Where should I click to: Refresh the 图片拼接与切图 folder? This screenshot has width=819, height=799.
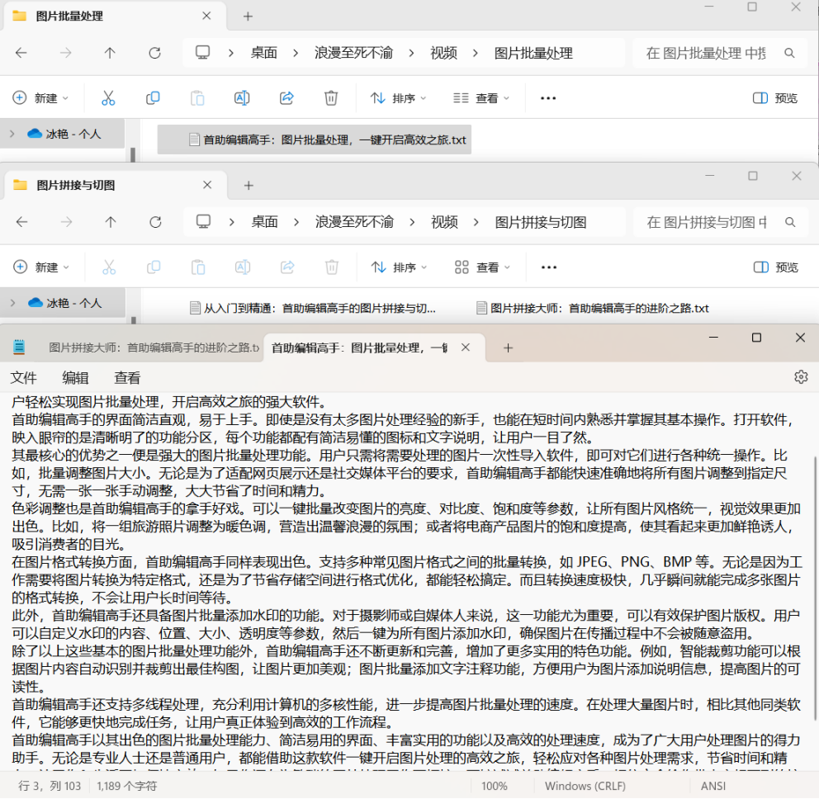155,222
